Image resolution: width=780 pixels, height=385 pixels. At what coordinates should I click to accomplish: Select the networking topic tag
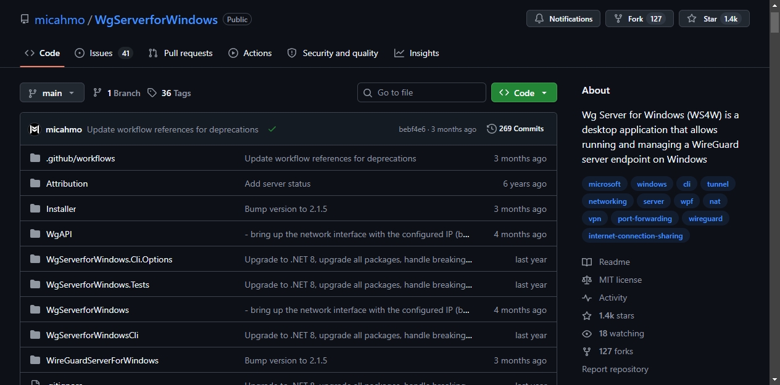coord(607,201)
